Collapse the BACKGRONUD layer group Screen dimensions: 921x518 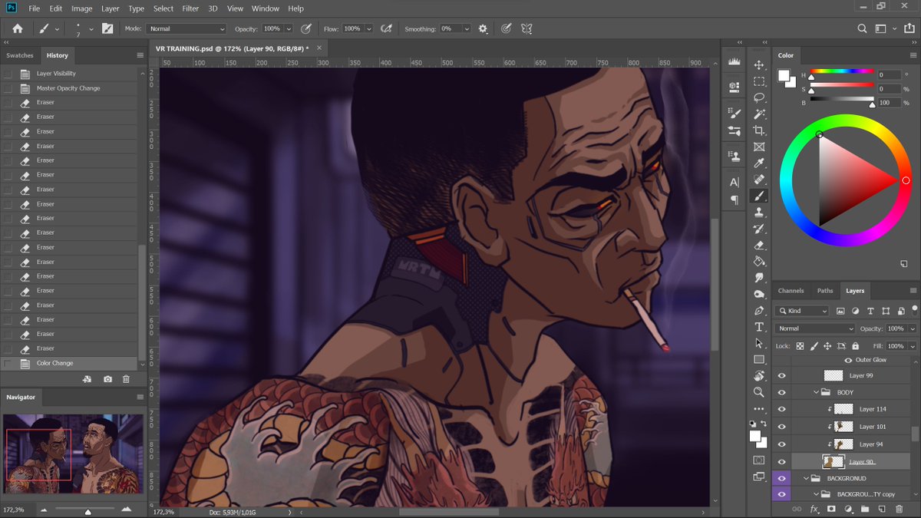click(806, 478)
